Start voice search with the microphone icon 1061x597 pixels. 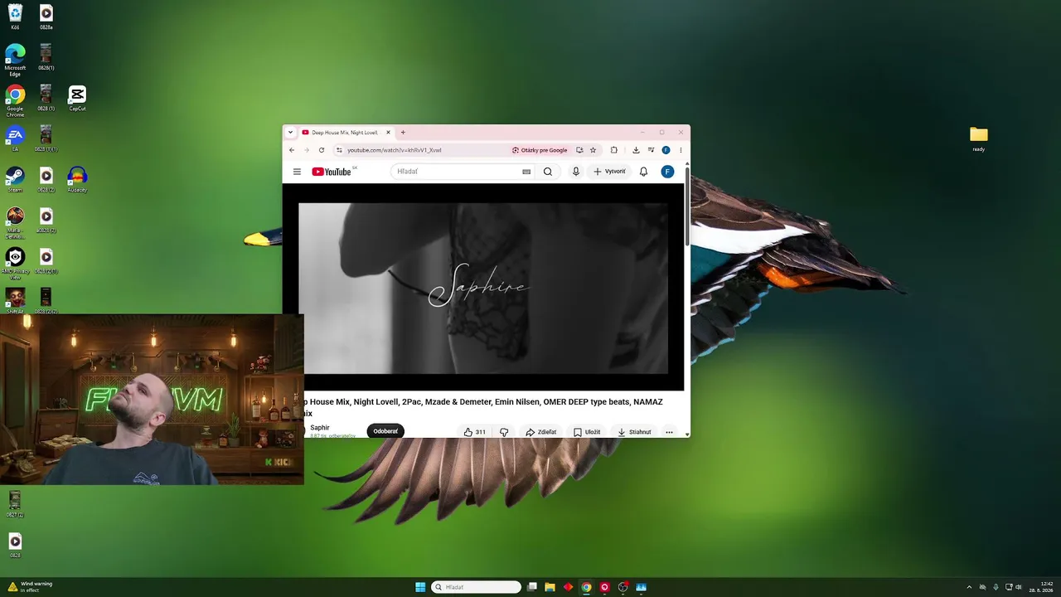pos(576,172)
